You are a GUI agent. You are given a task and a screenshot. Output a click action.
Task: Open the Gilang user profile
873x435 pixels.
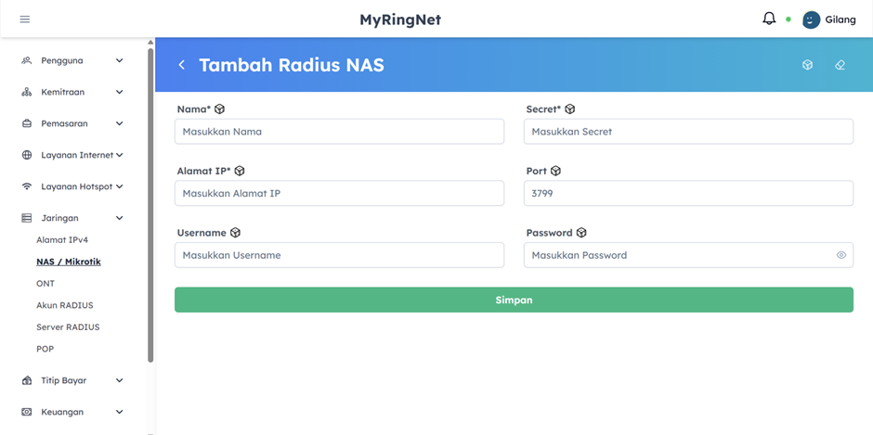[x=828, y=19]
